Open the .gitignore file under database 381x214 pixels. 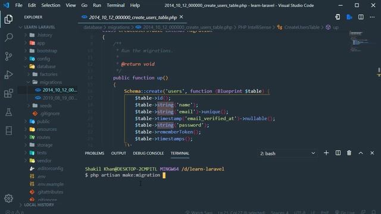click(x=50, y=114)
